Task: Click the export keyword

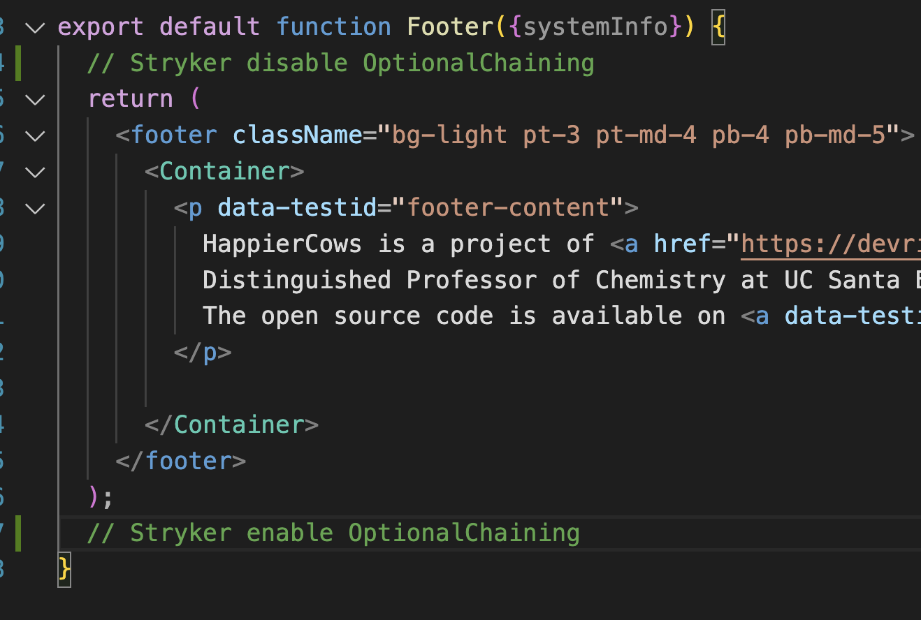Action: click(x=101, y=27)
